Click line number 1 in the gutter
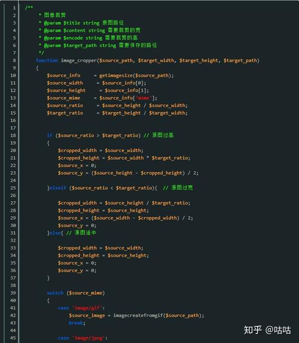299x343 pixels. pyautogui.click(x=14, y=8)
